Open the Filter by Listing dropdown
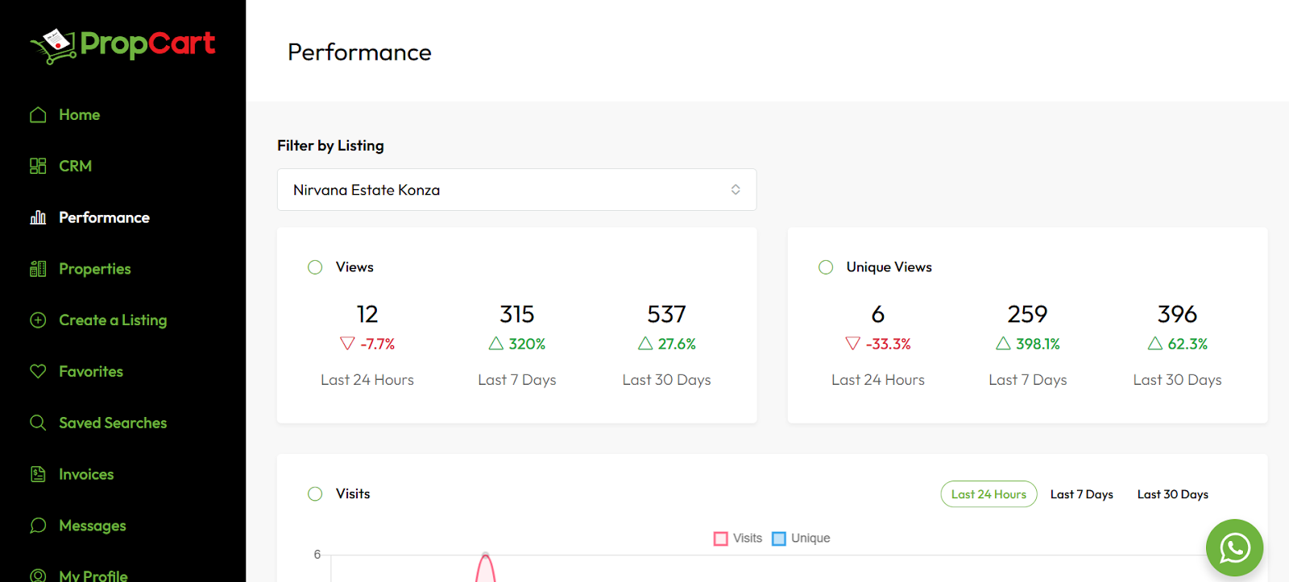 point(516,190)
